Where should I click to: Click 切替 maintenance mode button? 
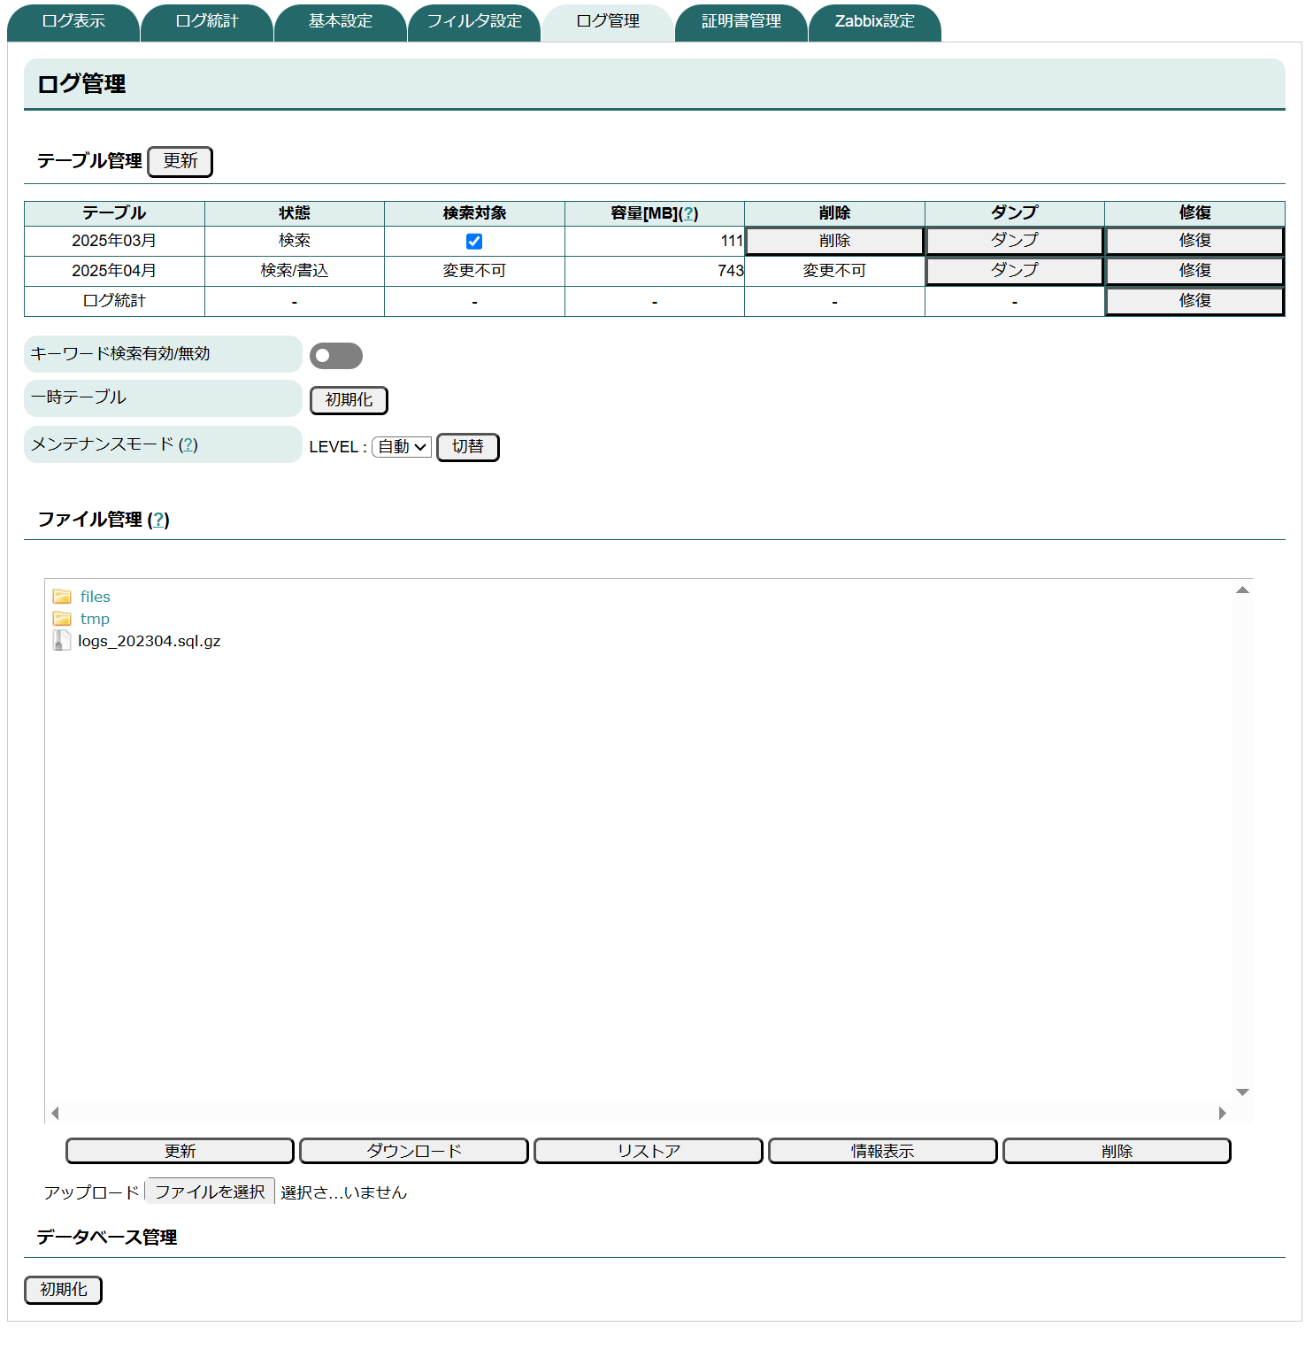[468, 447]
